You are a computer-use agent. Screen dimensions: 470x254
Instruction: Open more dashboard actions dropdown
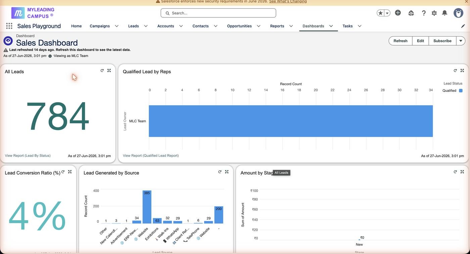(x=461, y=41)
